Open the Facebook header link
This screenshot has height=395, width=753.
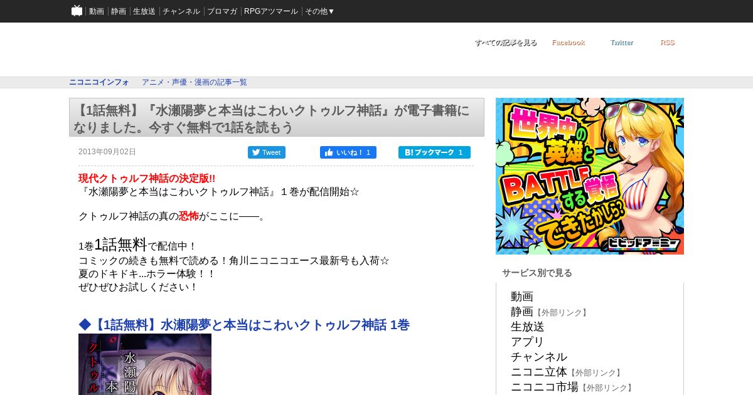click(x=569, y=43)
